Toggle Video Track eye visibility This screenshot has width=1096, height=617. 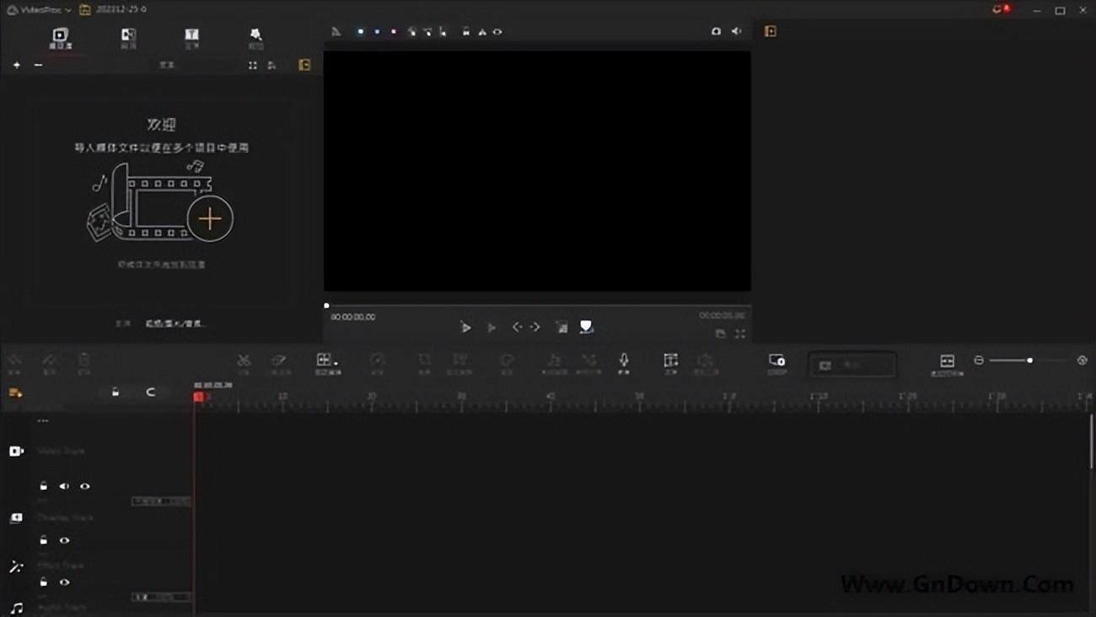[85, 486]
